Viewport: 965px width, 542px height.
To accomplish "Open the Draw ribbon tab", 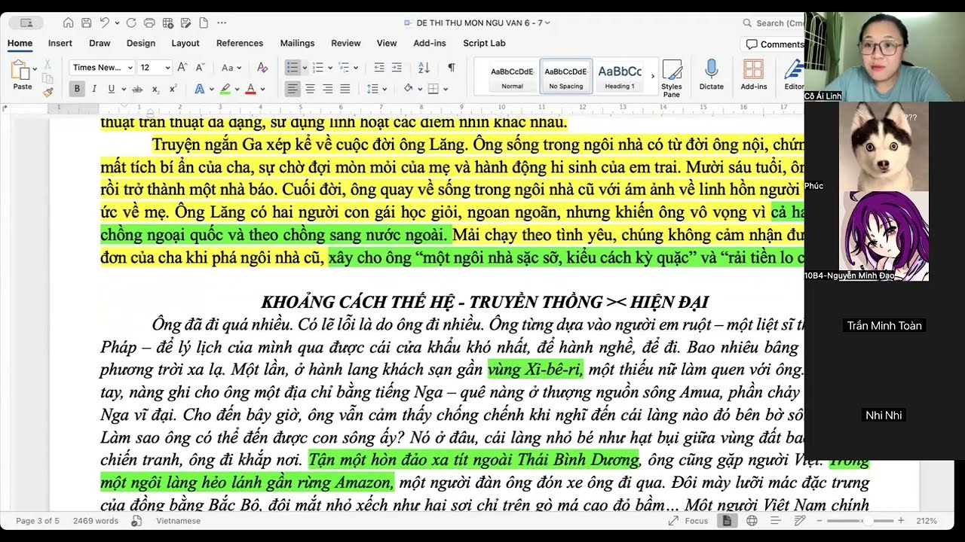I will click(x=100, y=44).
